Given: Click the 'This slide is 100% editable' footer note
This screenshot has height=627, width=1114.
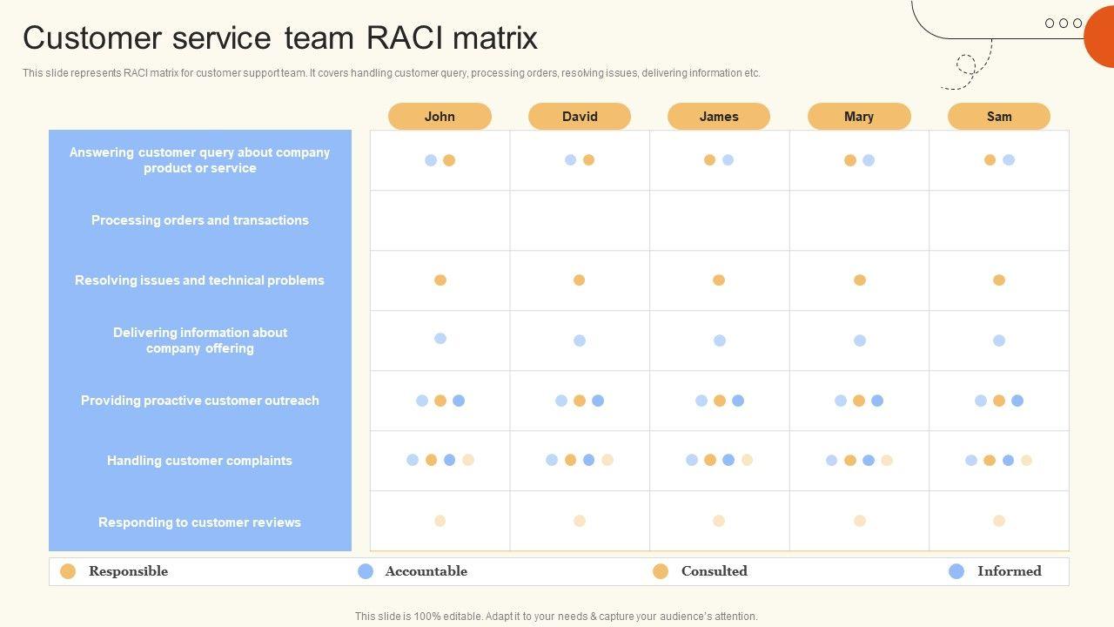Looking at the screenshot, I should pos(556,617).
